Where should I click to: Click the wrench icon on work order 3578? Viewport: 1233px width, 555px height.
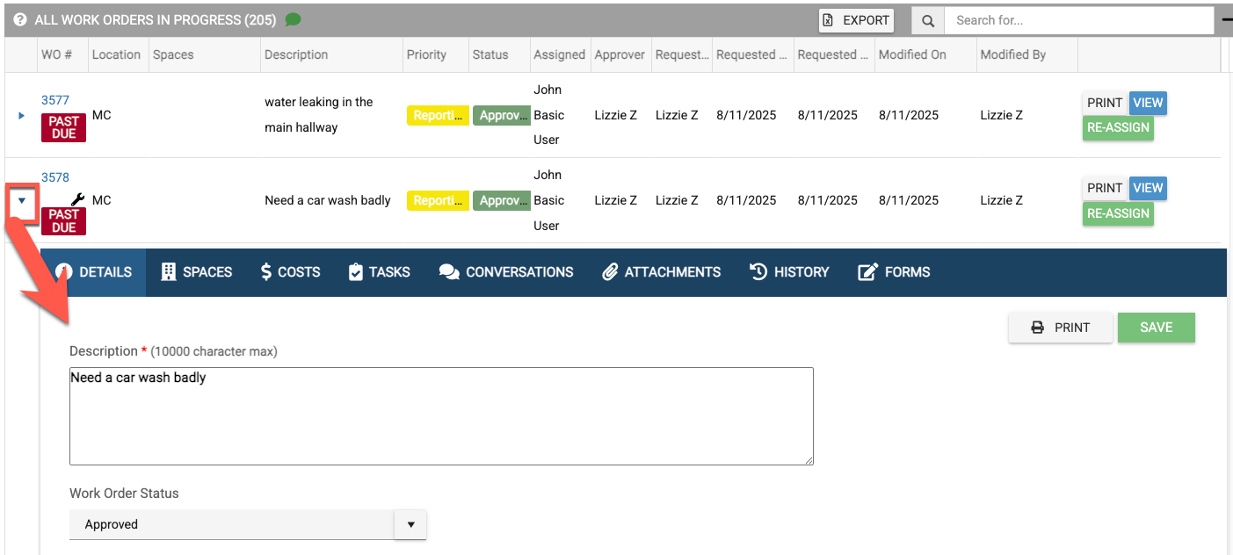77,200
